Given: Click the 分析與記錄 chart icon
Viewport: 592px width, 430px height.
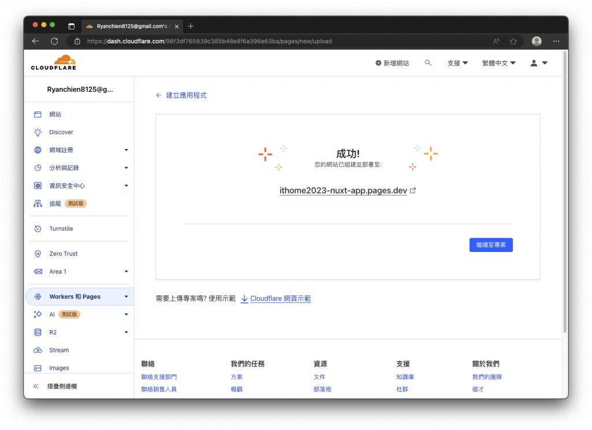Looking at the screenshot, I should (x=38, y=168).
